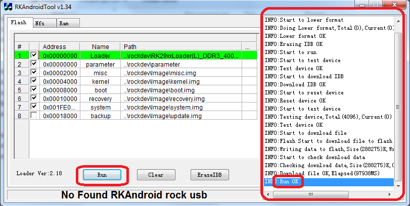Click address 0x001FE0... cell
Image resolution: width=410 pixels, height=206 pixels.
click(x=60, y=108)
